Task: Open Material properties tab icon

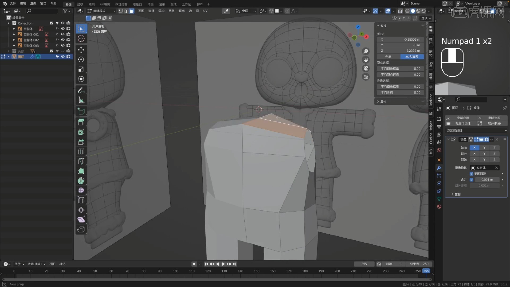Action: click(439, 207)
